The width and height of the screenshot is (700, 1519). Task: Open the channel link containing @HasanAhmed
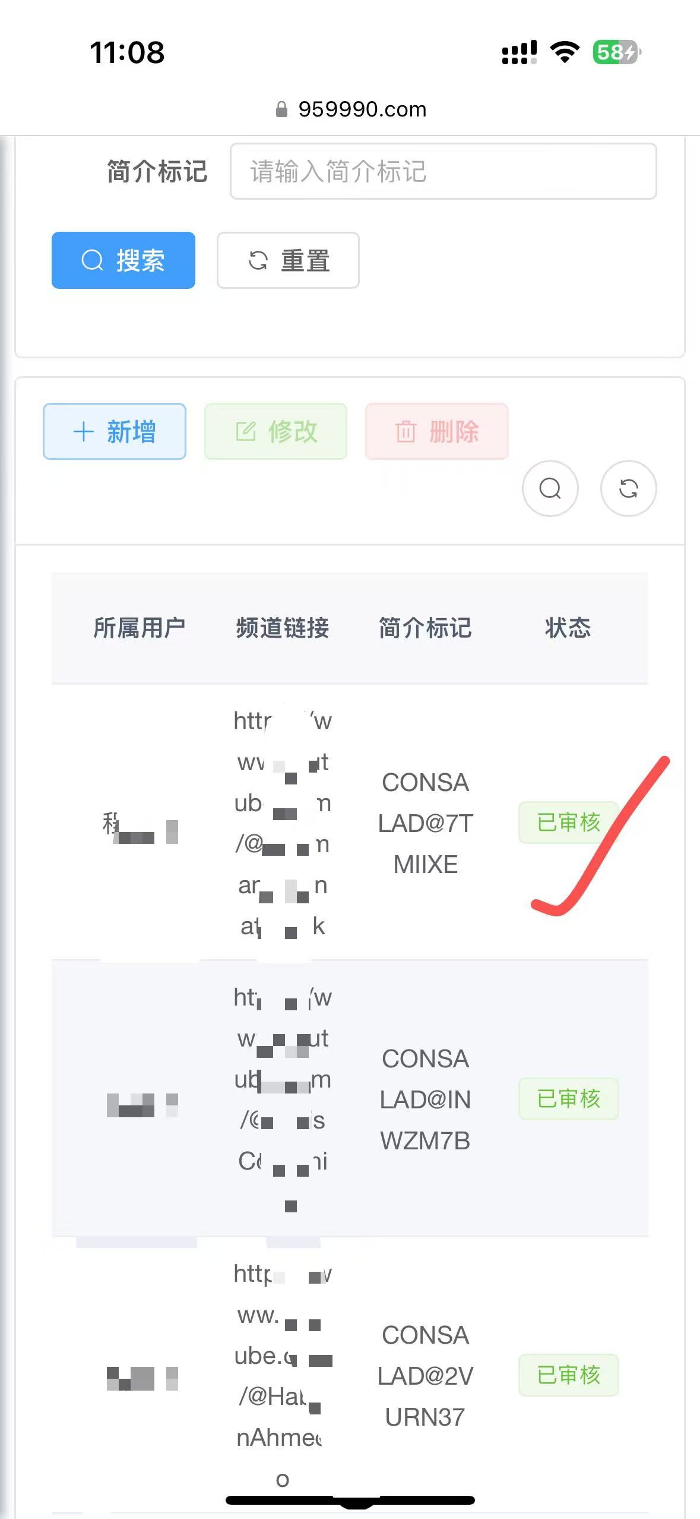click(283, 1376)
